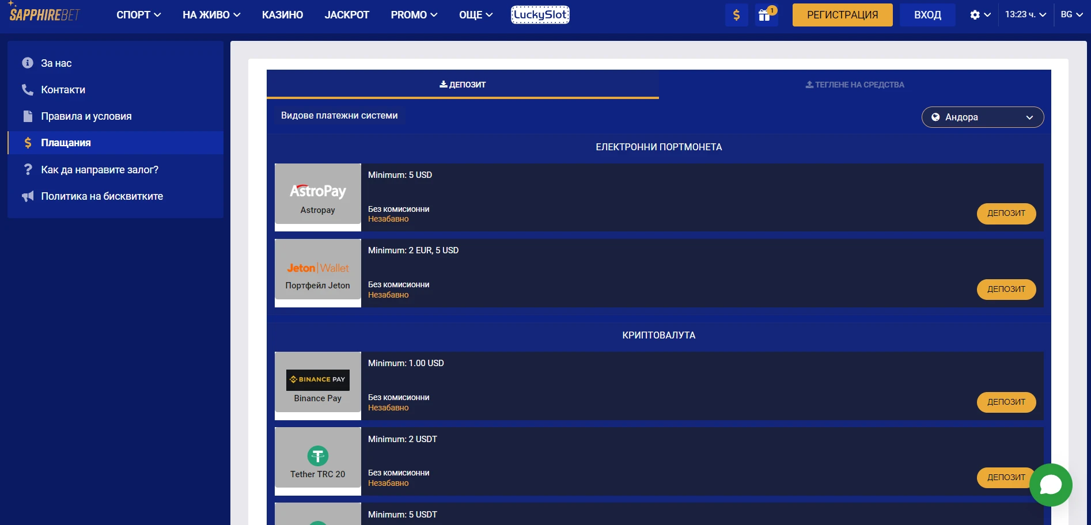Open the BG language dropdown
Image resolution: width=1091 pixels, height=525 pixels.
1071,14
